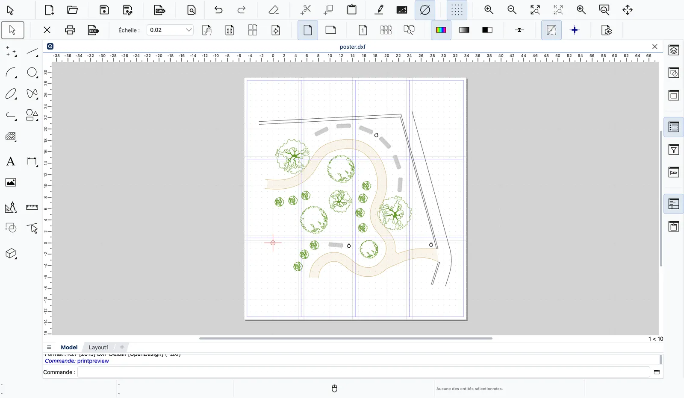Enable black and white print mode
Viewport: 684px width, 398px height.
[x=487, y=30]
